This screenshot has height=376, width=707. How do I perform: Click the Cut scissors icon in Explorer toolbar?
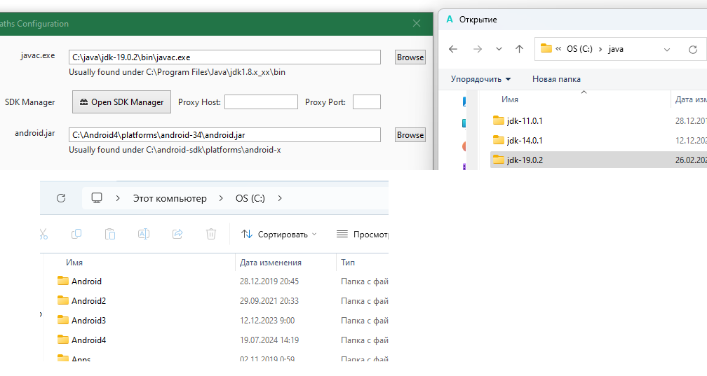pyautogui.click(x=43, y=234)
